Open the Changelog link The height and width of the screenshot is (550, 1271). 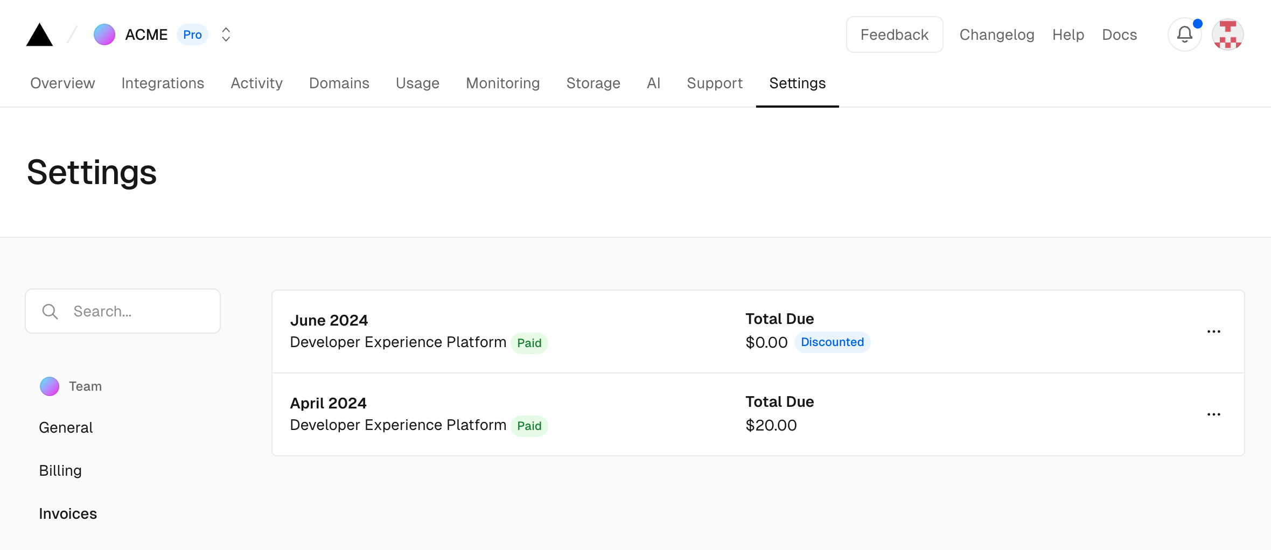(x=996, y=35)
